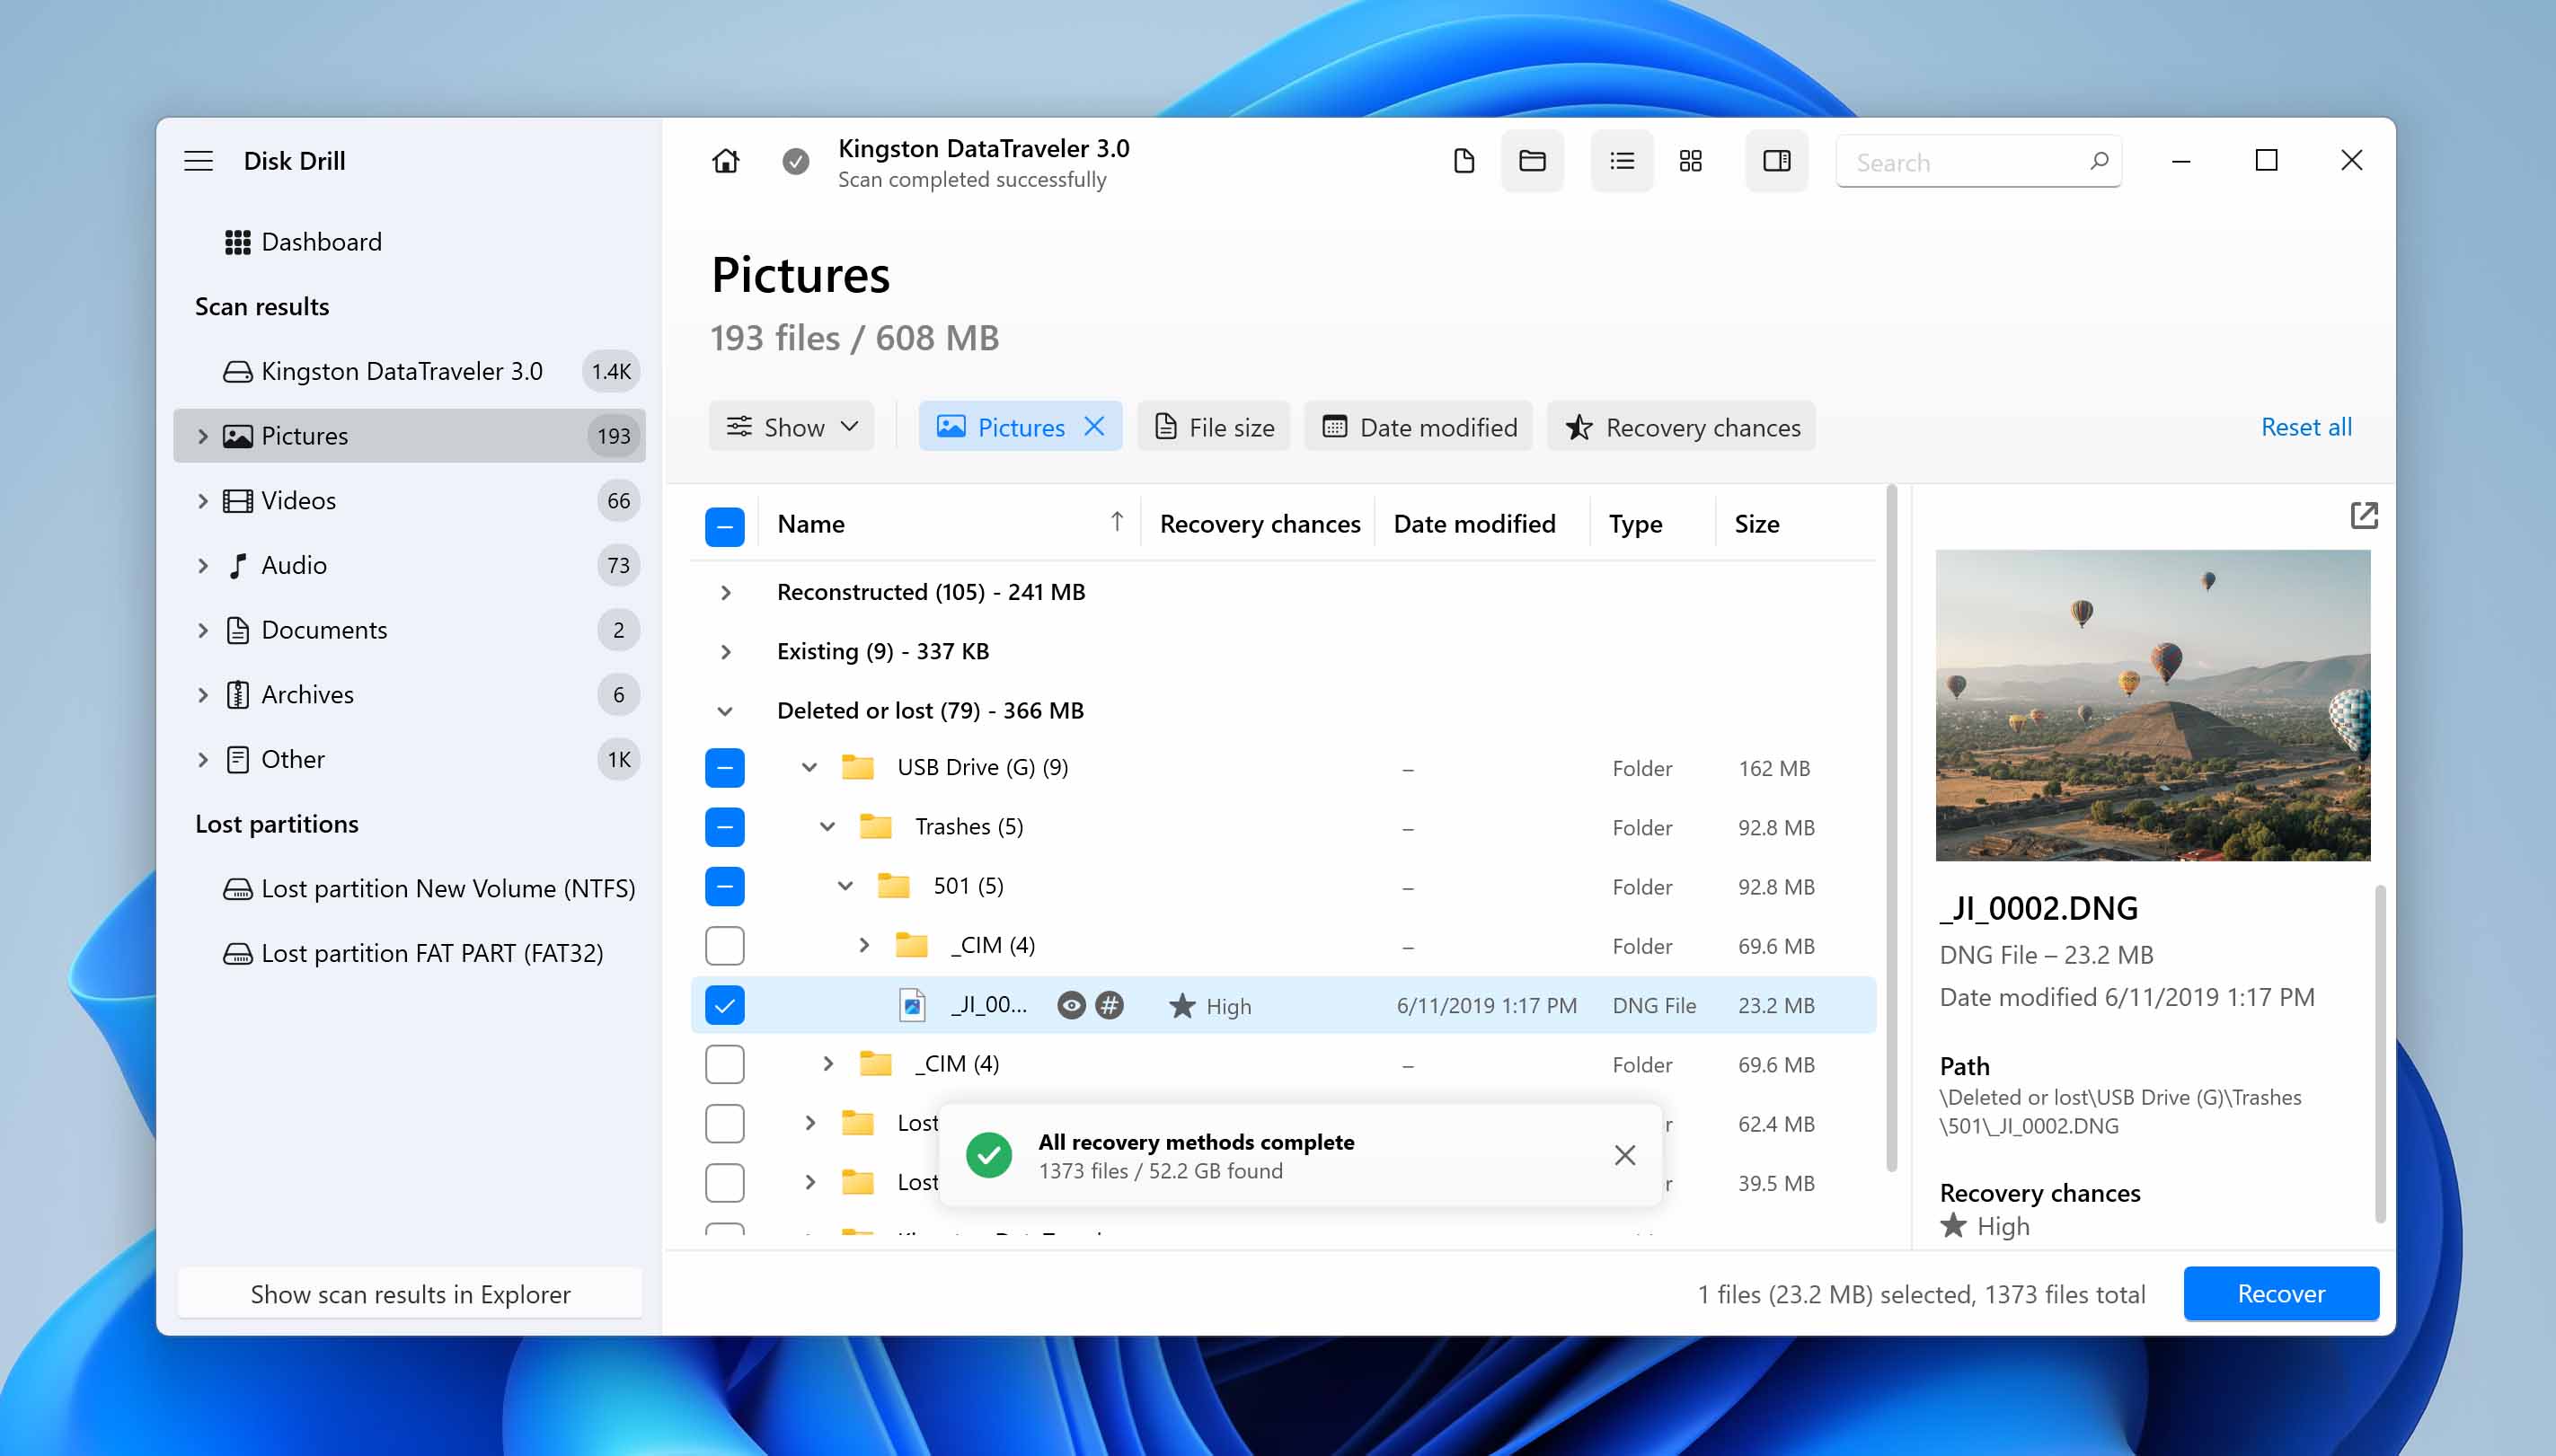Collapse the Deleted or lost (79) group

point(726,711)
